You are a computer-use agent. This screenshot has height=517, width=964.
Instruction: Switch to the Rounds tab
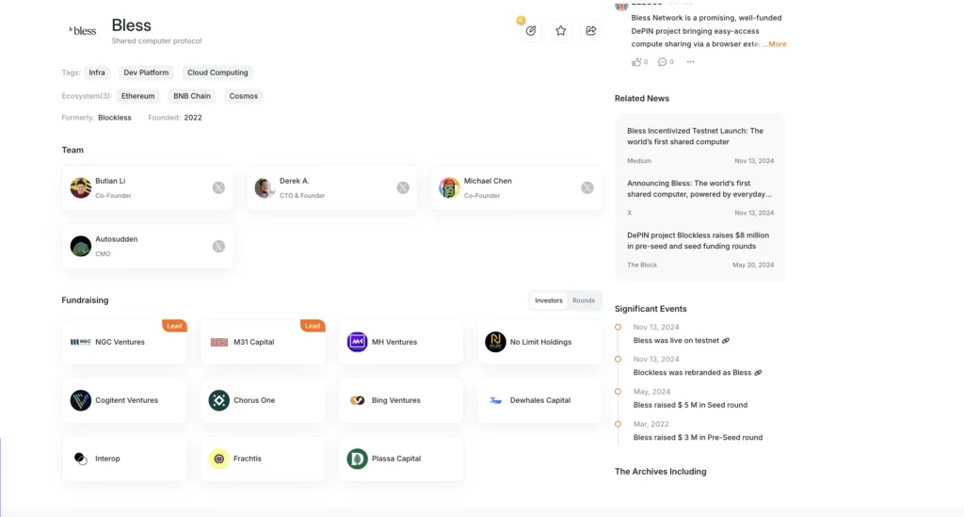click(584, 300)
